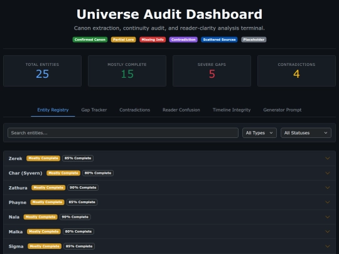The image size is (339, 254).
Task: Click the Contradiction legend badge
Action: tap(183, 40)
